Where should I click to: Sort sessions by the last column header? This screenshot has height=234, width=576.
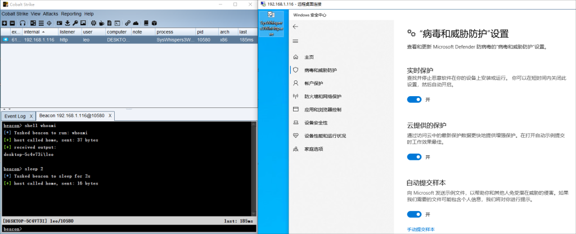pos(247,32)
